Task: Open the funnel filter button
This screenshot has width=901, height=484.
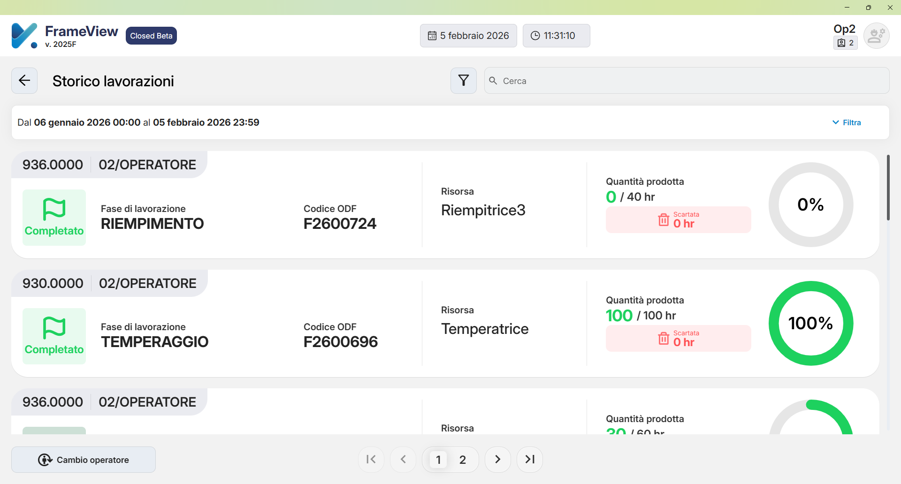Action: pyautogui.click(x=464, y=81)
